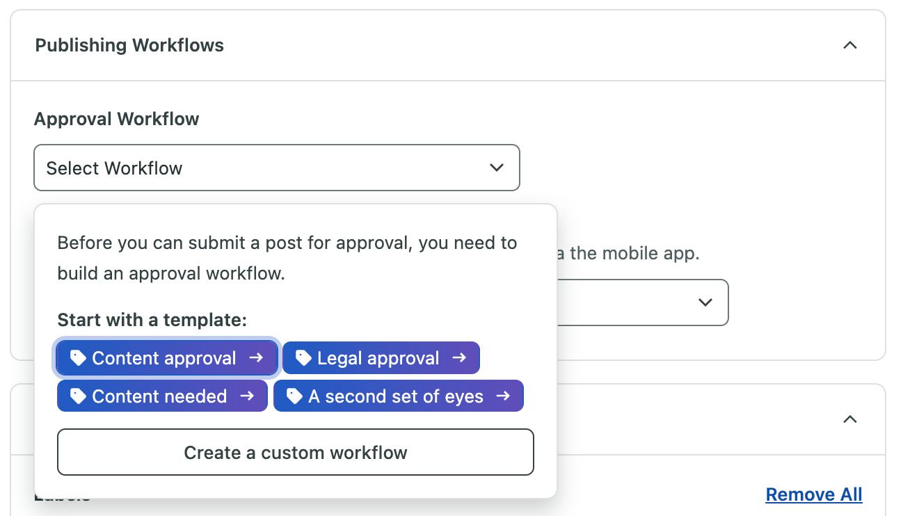The height and width of the screenshot is (516, 903).
Task: Pick the Content needed template
Action: (x=161, y=396)
